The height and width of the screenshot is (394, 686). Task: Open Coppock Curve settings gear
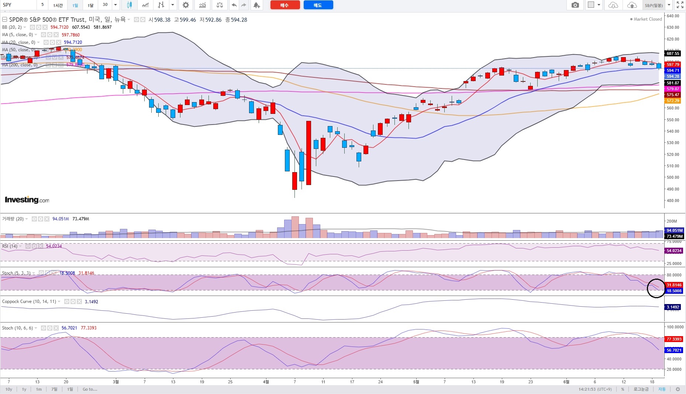(73, 301)
